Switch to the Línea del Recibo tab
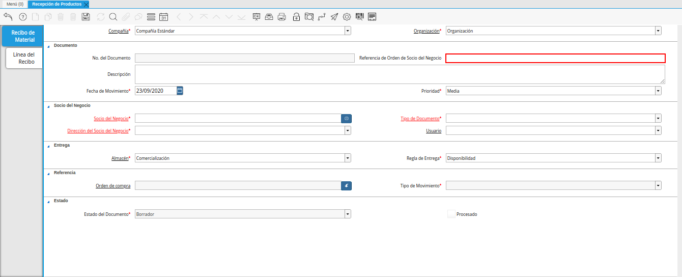This screenshot has height=277, width=682. pyautogui.click(x=24, y=58)
